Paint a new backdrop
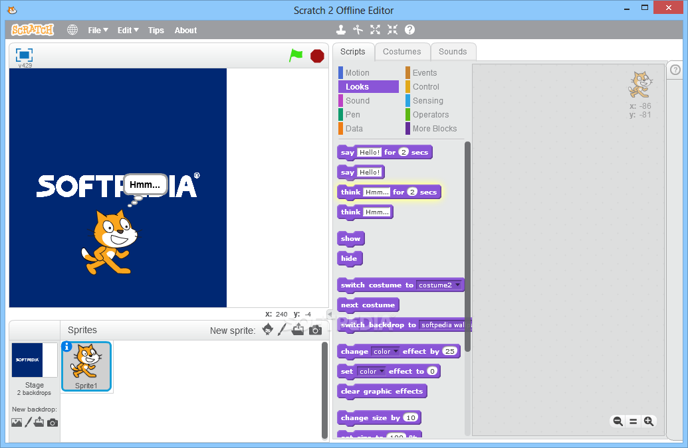The width and height of the screenshot is (688, 448). point(28,422)
